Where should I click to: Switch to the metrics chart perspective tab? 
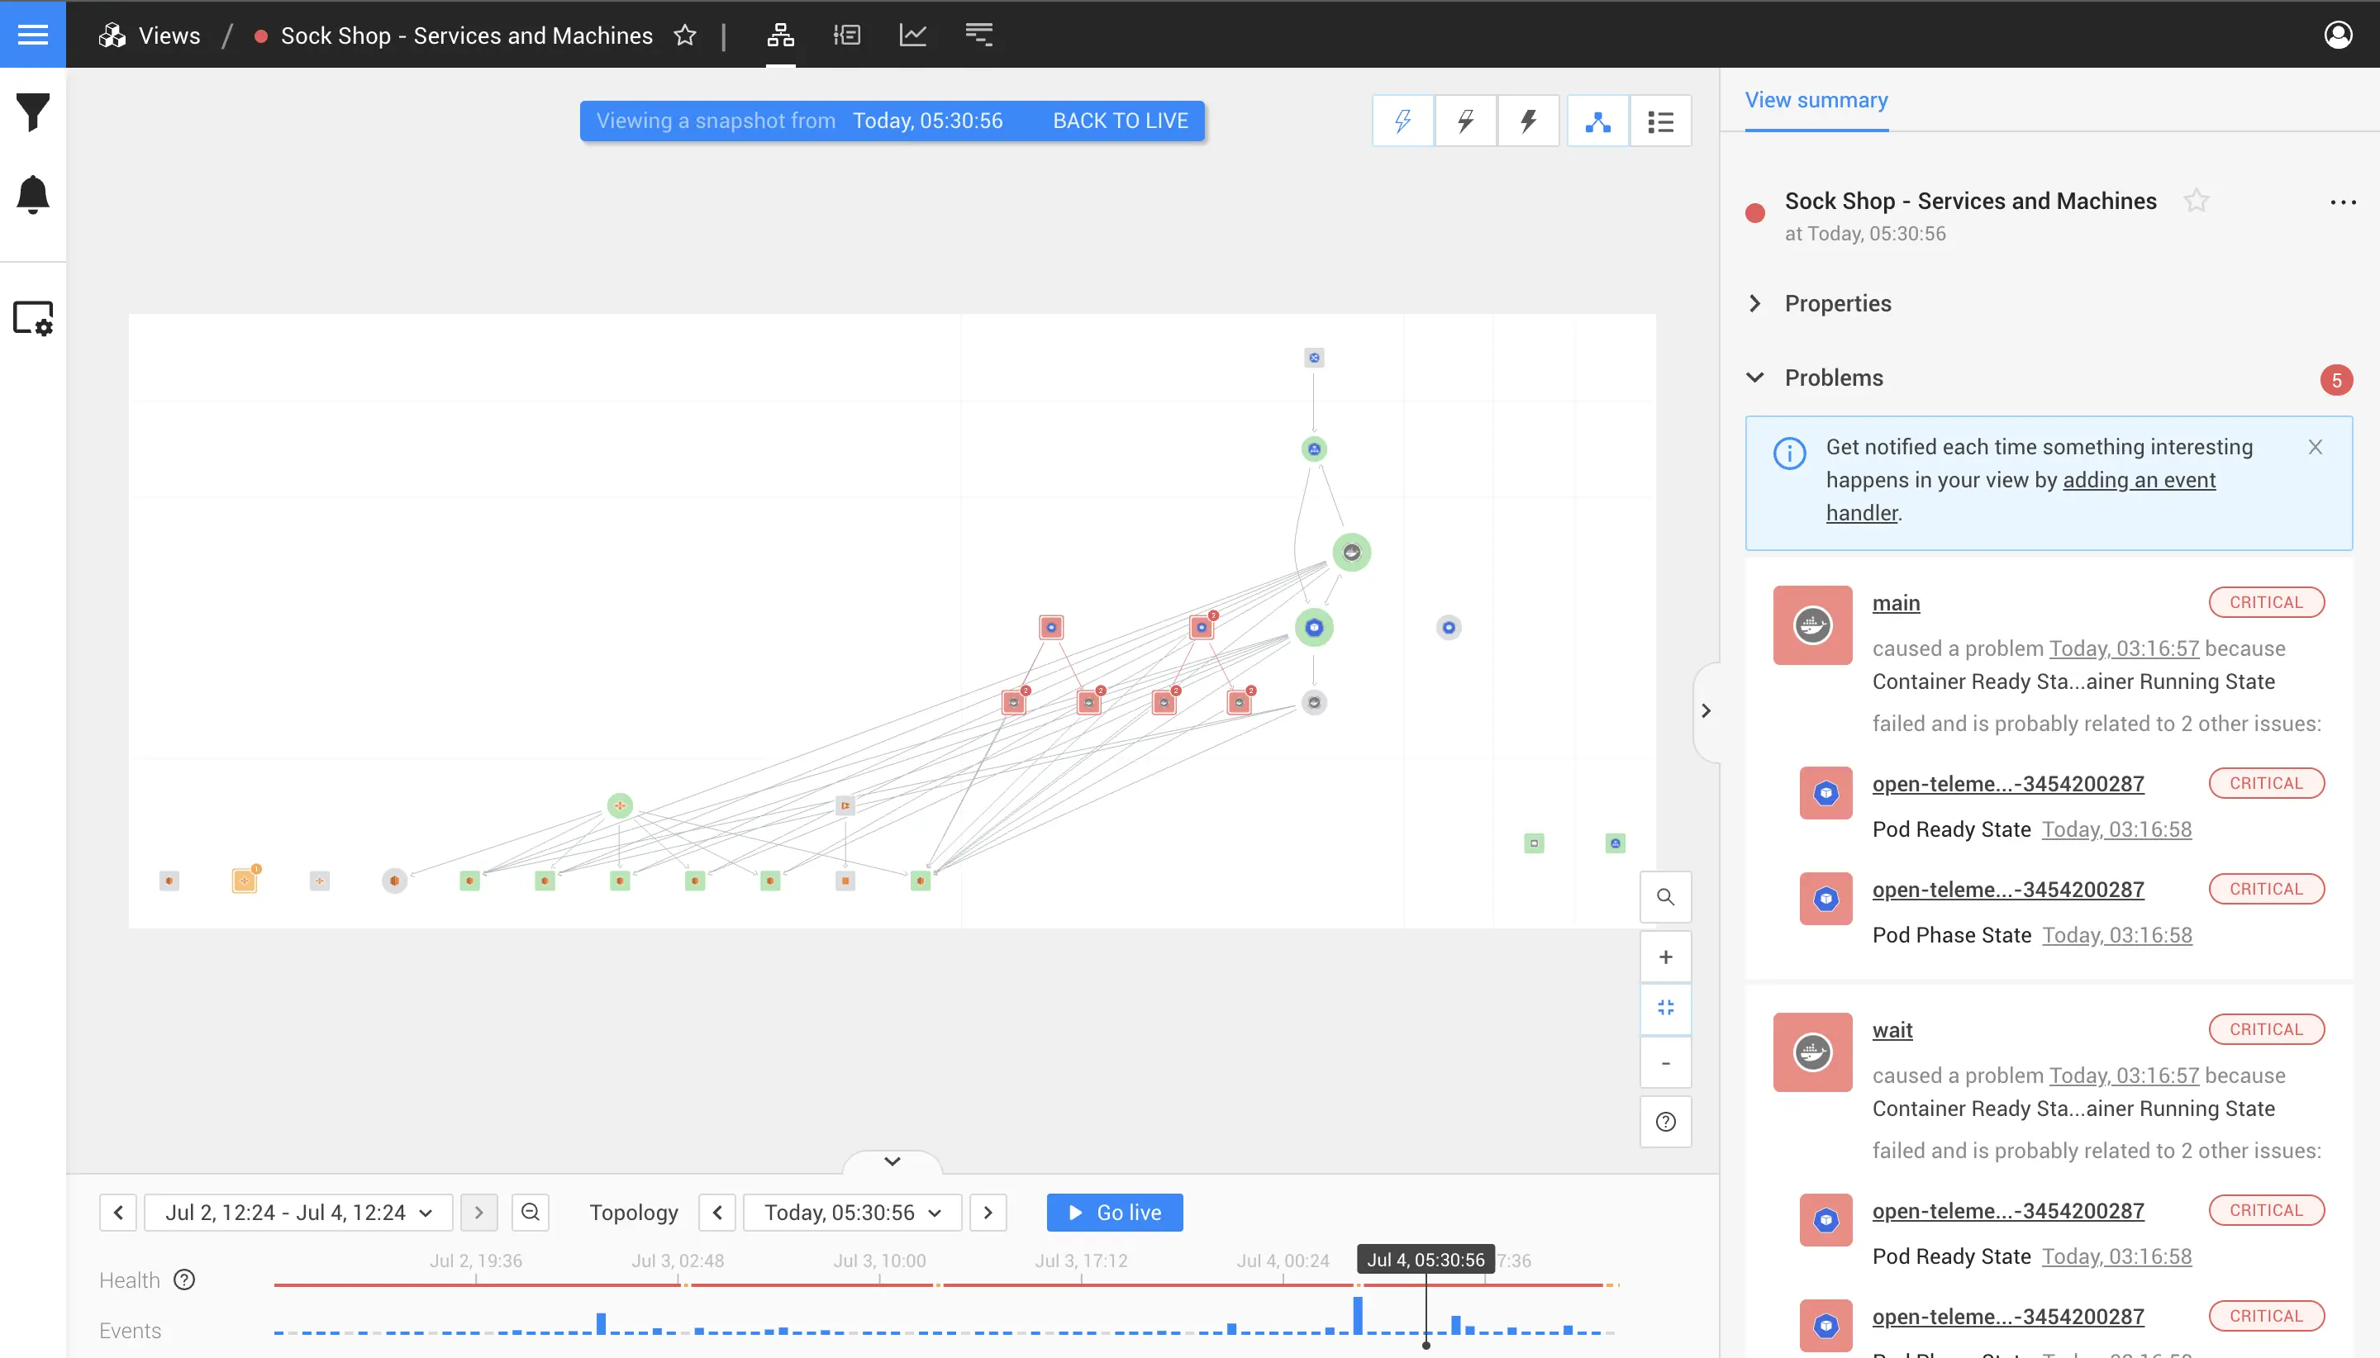tap(912, 36)
